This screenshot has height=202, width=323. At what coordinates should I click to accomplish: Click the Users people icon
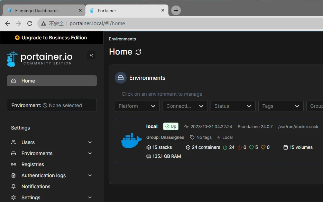[13, 142]
